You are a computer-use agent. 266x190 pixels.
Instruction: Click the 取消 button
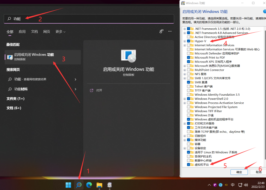(258, 172)
